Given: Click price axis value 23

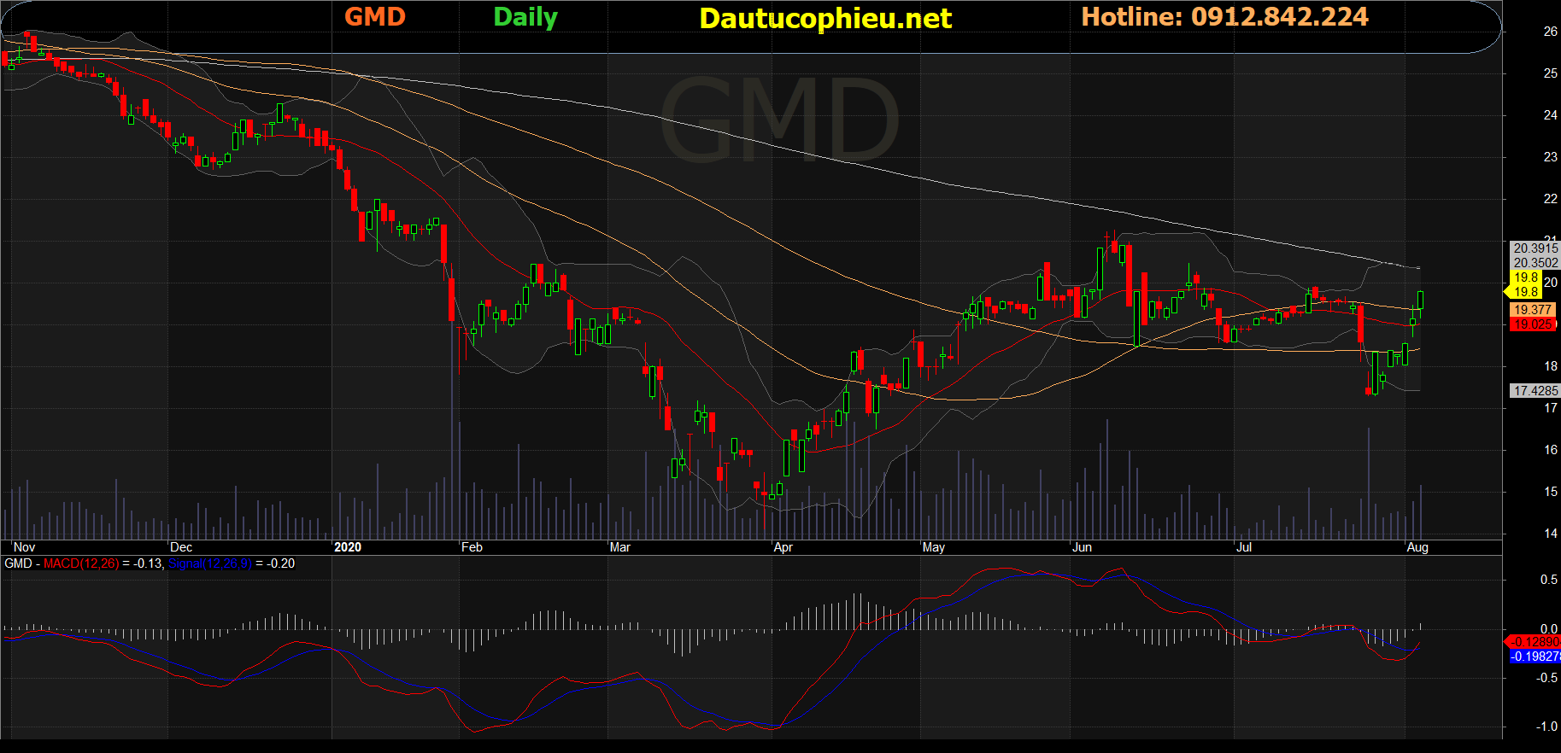Looking at the screenshot, I should point(1550,157).
